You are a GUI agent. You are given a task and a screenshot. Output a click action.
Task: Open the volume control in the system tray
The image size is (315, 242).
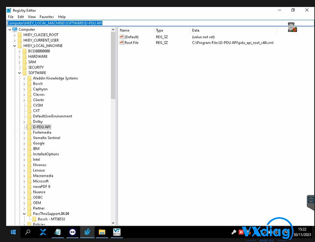pos(277,232)
